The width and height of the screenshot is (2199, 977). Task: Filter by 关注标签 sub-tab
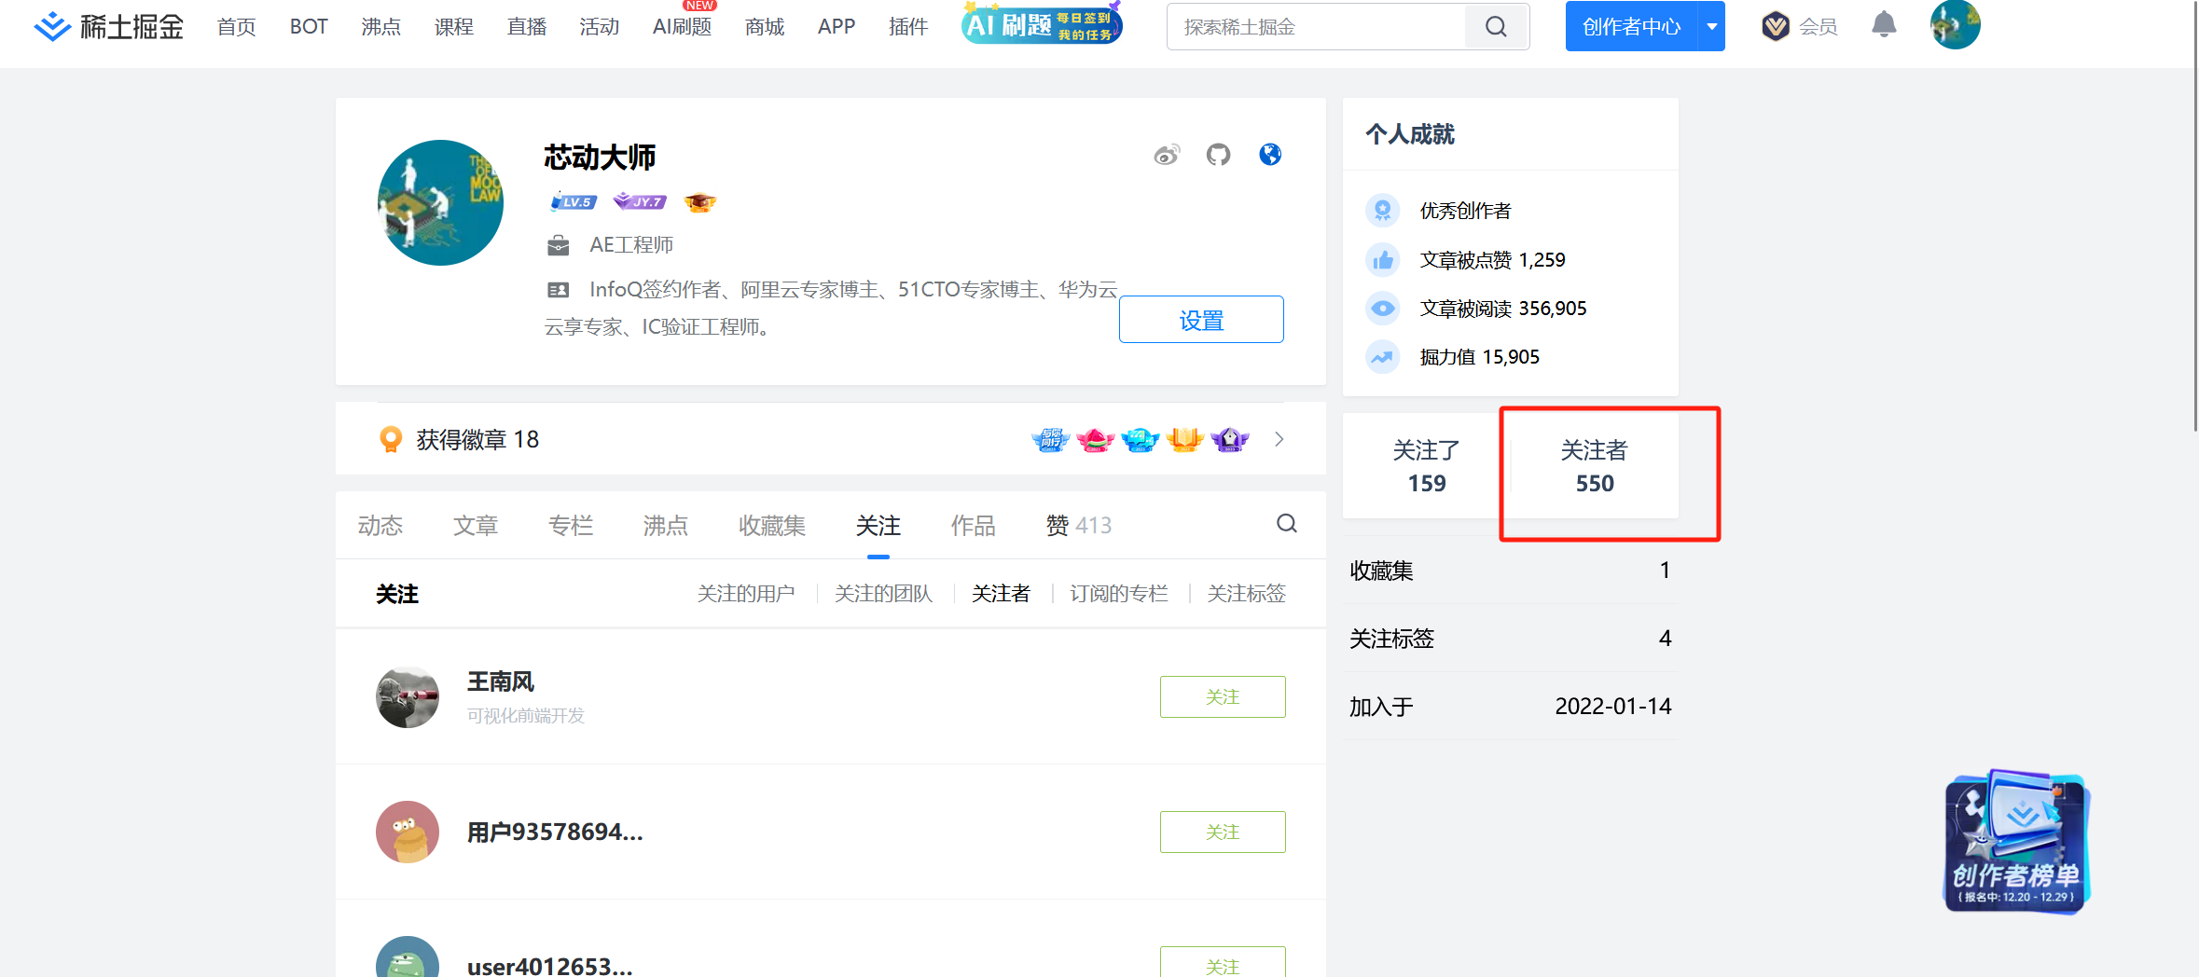1247,593
